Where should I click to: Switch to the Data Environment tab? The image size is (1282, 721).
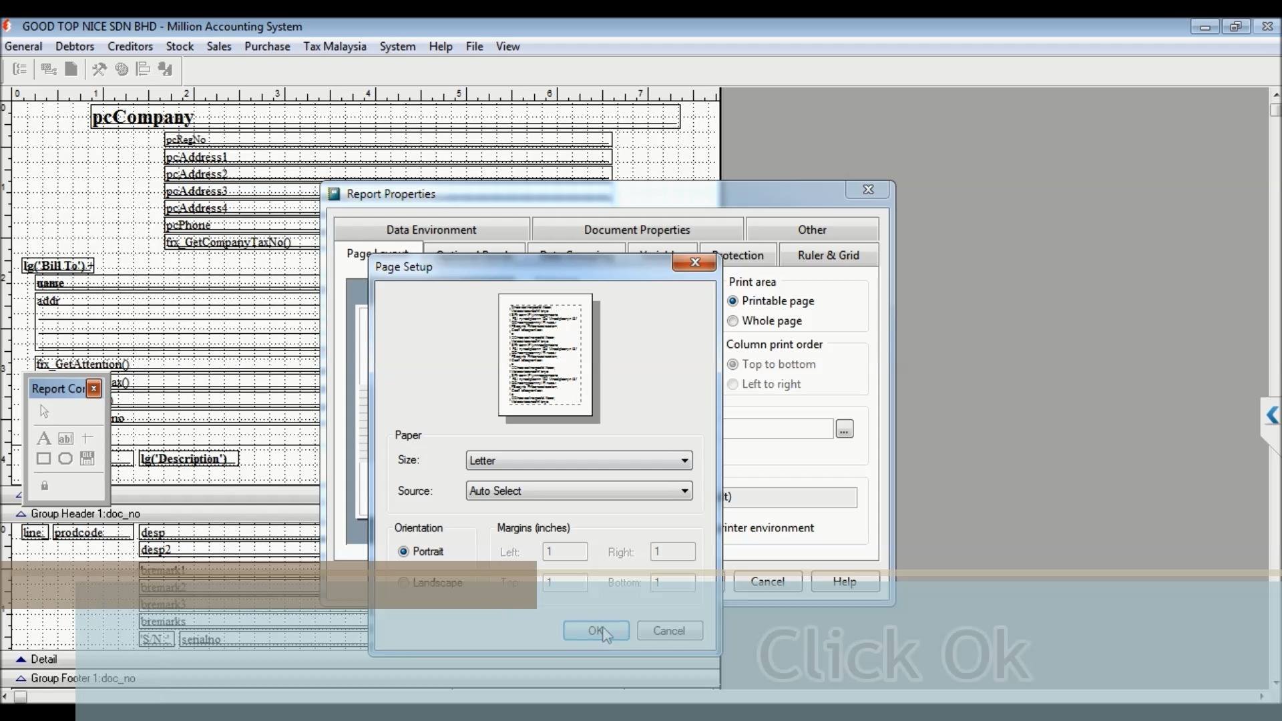tap(431, 230)
